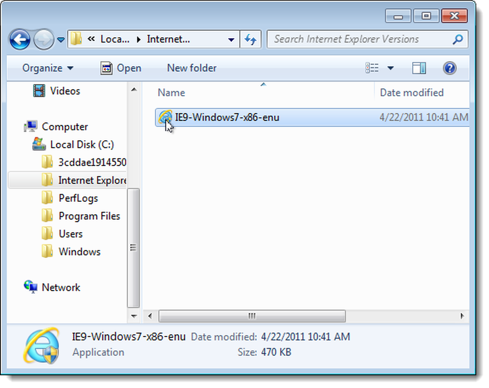
Task: Go back with the blue Back arrow
Action: point(20,40)
